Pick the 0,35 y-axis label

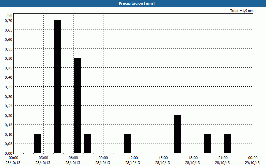click(8, 87)
